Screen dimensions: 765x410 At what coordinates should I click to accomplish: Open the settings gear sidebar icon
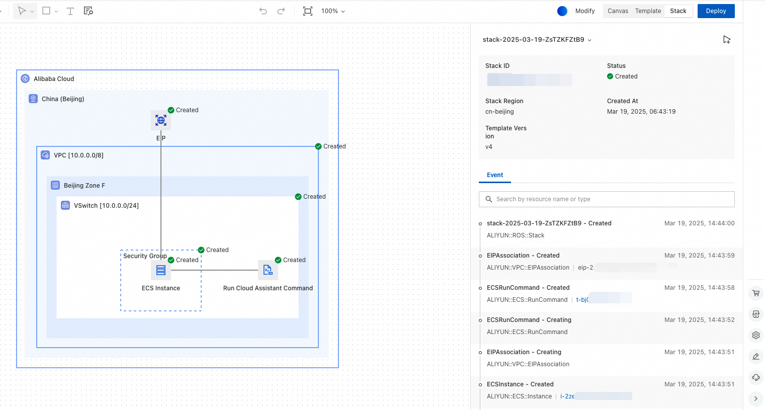755,335
